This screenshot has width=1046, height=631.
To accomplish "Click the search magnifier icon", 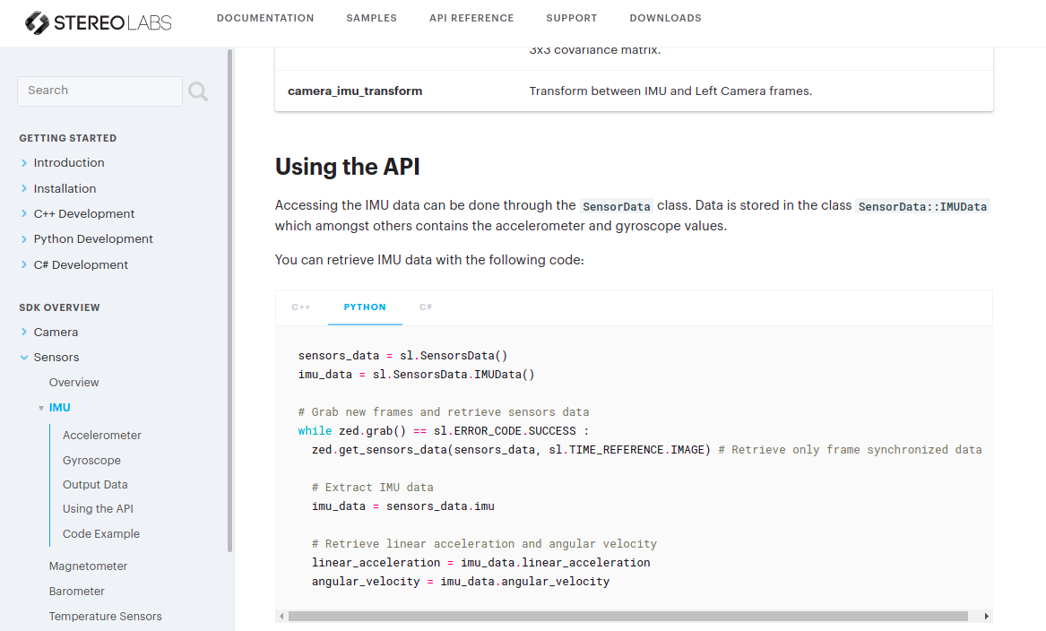I will click(195, 91).
